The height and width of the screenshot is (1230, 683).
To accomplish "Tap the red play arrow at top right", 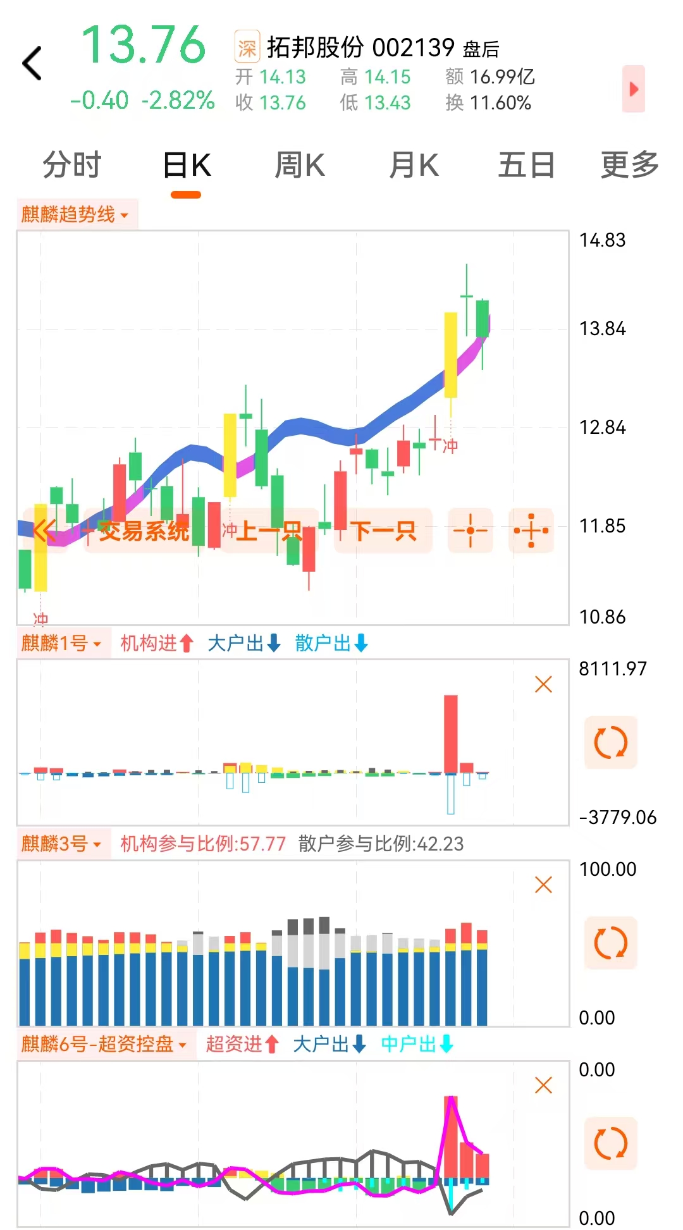I will click(633, 89).
